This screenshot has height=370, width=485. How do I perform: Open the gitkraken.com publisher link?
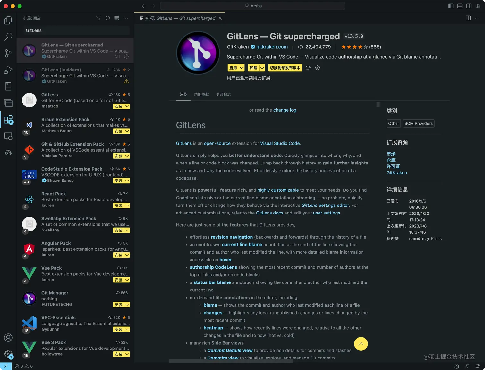click(x=272, y=47)
